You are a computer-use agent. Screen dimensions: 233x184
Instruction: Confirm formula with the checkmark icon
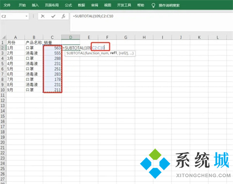53,16
